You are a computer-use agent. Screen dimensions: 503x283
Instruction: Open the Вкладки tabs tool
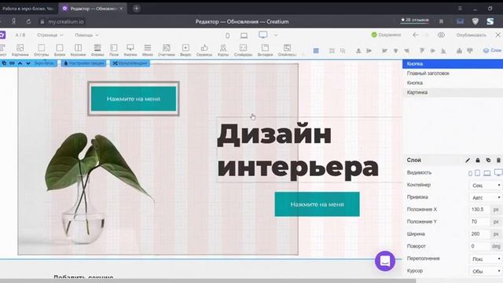coord(265,50)
